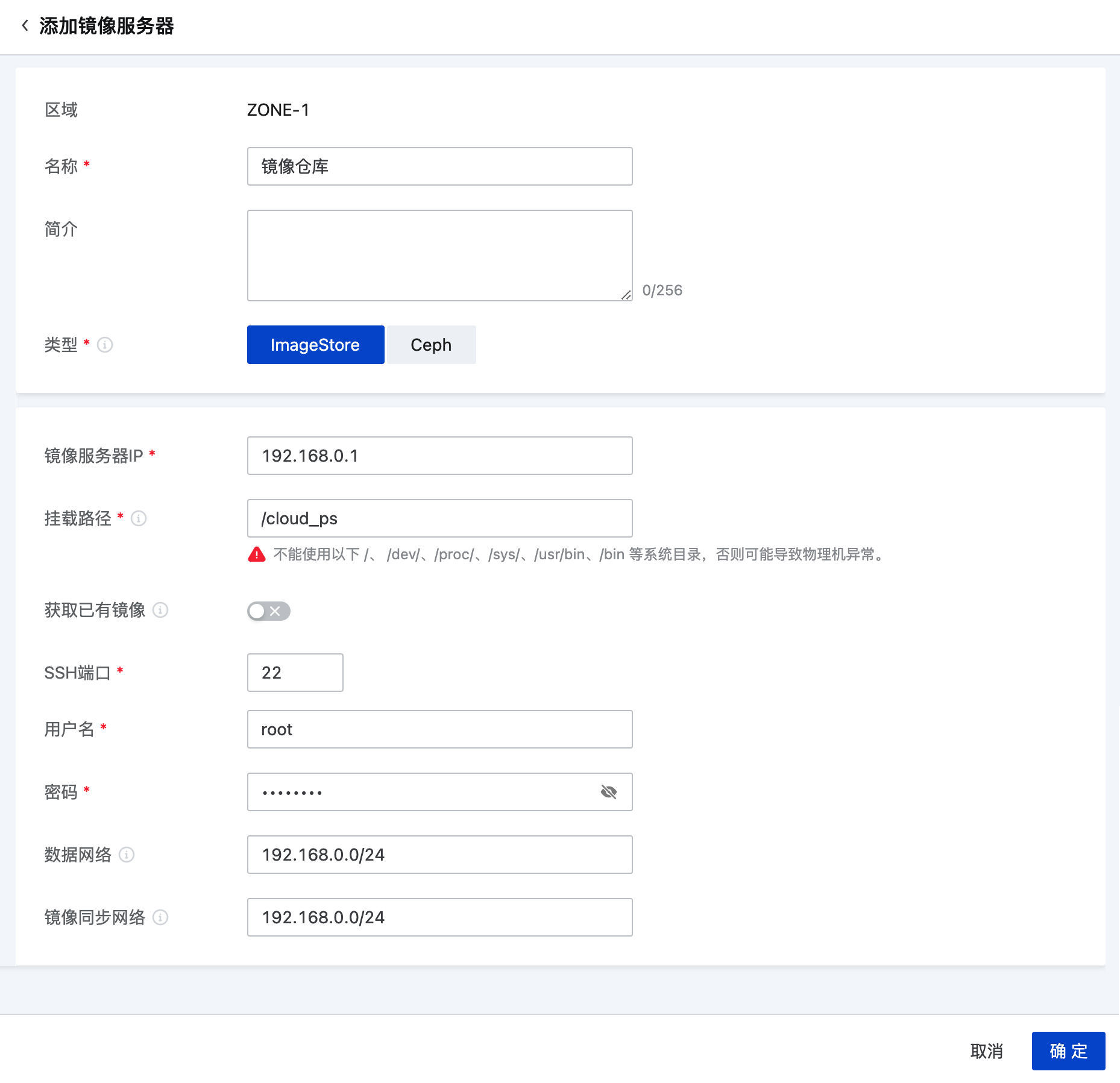
Task: Click the info icon next to 挂载路径
Action: (x=139, y=518)
